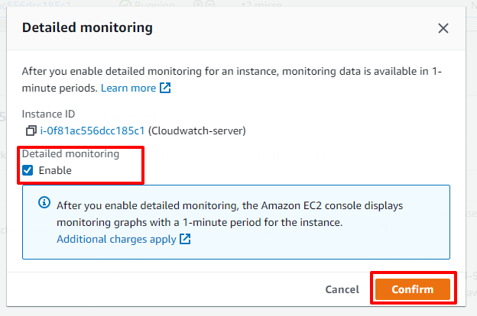Open instance link i-0f81ac556dcc185c1
This screenshot has width=477, height=316.
point(92,131)
